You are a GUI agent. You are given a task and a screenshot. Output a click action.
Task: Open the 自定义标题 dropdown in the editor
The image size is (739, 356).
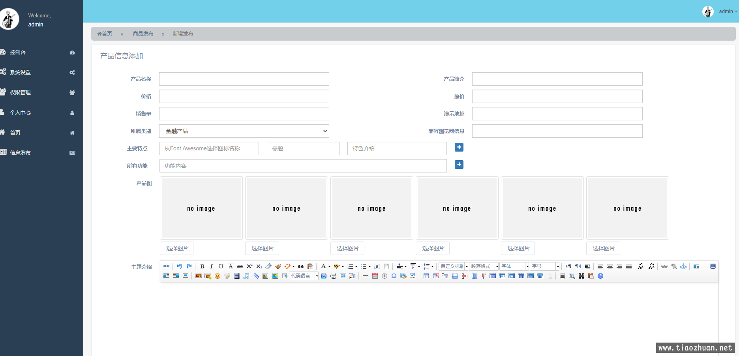[x=453, y=266]
